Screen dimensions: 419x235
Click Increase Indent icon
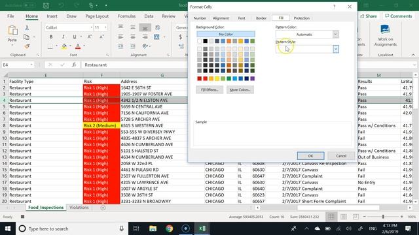[x=133, y=46]
